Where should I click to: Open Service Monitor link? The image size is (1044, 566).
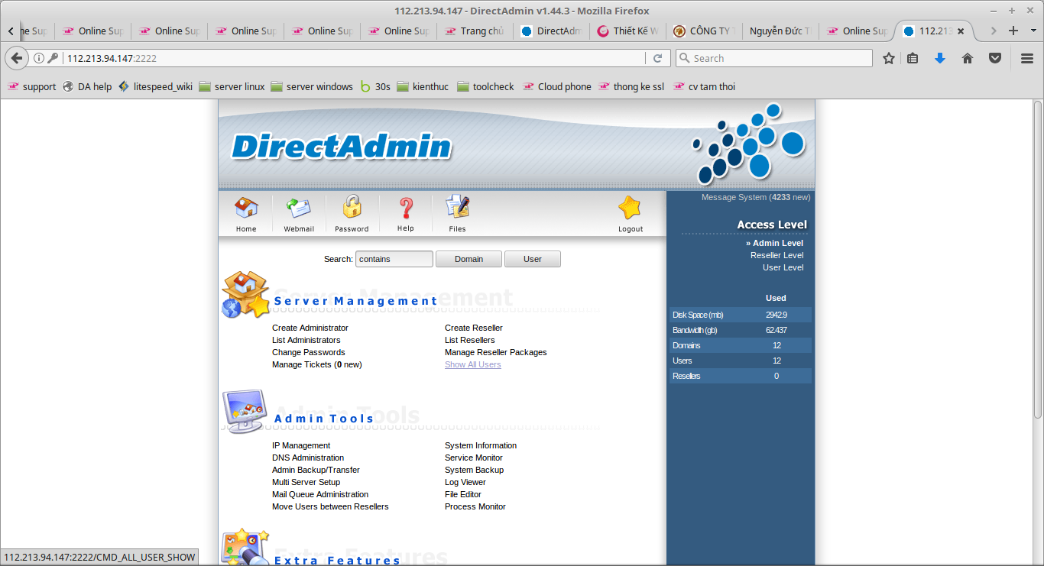click(x=474, y=458)
